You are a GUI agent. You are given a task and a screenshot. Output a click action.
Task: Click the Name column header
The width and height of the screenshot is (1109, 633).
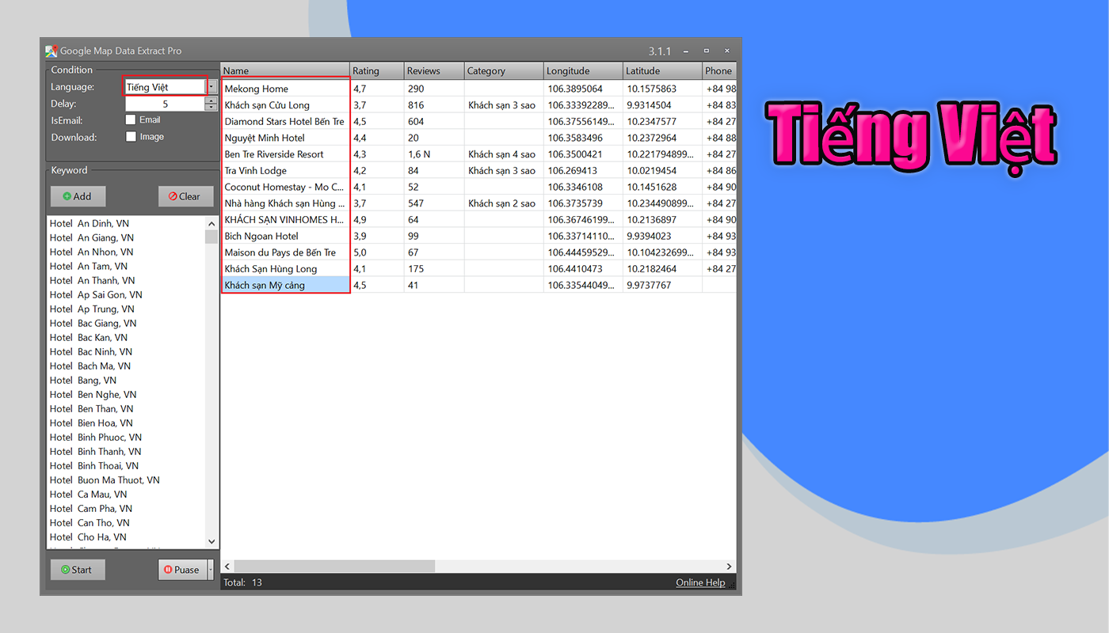pos(285,70)
